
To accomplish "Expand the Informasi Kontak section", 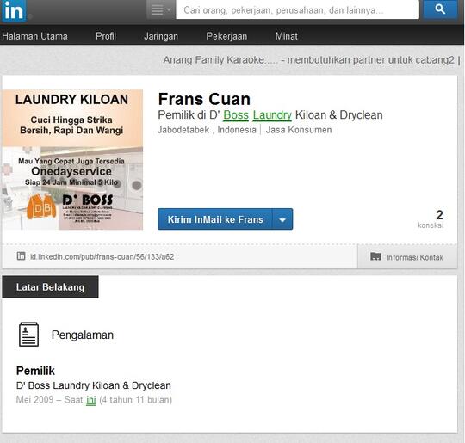I will tap(407, 257).
